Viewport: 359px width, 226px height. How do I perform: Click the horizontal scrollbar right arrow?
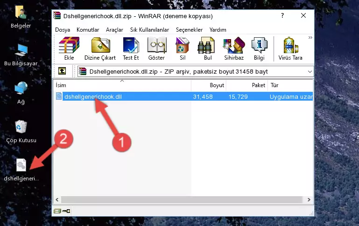click(x=309, y=199)
